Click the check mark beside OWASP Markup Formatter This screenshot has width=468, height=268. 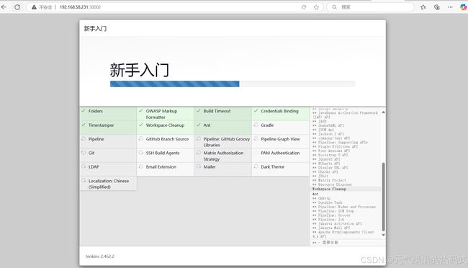coord(140,111)
